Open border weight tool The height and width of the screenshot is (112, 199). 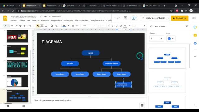[73, 26]
